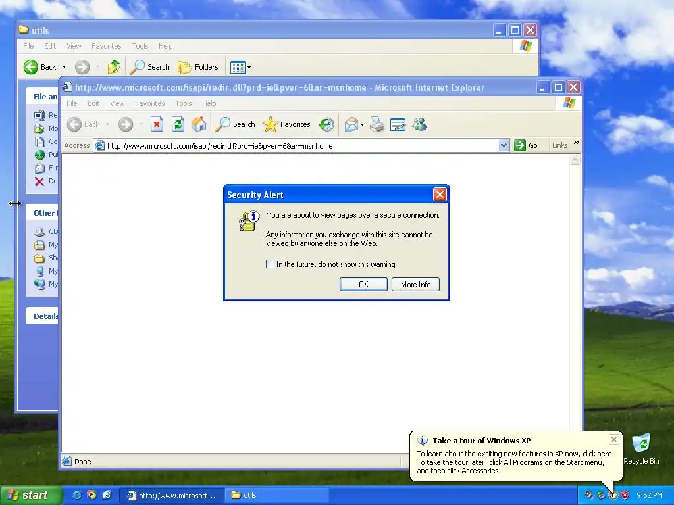Open the Edit menu in Internet Explorer
The image size is (674, 505).
pos(93,103)
